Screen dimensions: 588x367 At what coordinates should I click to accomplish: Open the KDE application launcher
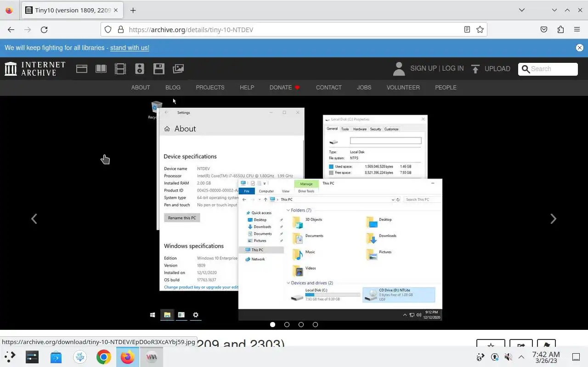point(10,357)
